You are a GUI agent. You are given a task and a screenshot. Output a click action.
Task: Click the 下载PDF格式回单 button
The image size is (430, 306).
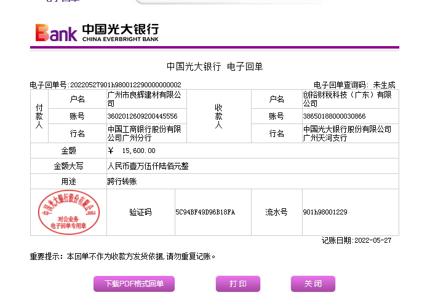134,283
